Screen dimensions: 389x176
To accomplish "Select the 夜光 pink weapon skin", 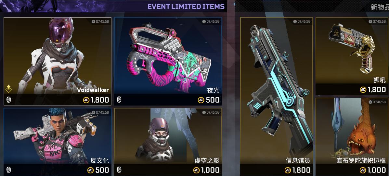I will 168,61.
